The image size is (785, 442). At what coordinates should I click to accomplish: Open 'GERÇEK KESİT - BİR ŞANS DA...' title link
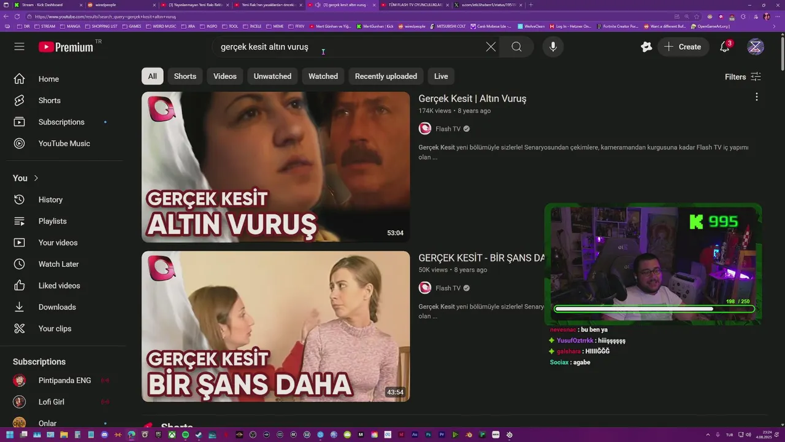pyautogui.click(x=481, y=258)
